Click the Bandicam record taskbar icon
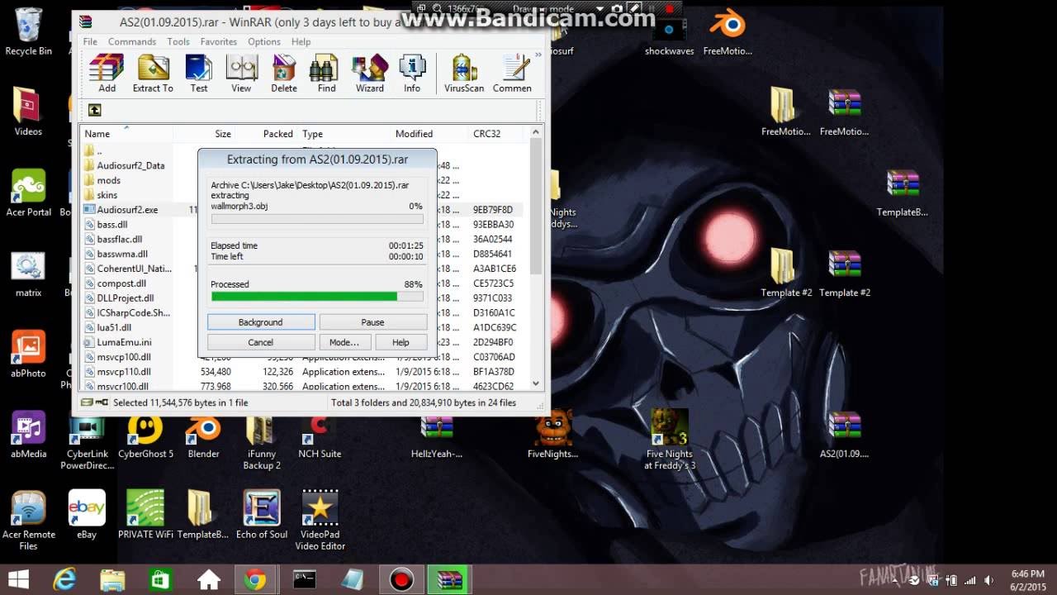 (x=401, y=580)
